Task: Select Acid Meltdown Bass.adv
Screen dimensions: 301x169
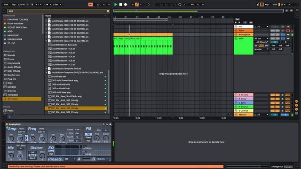Action: pos(64,45)
